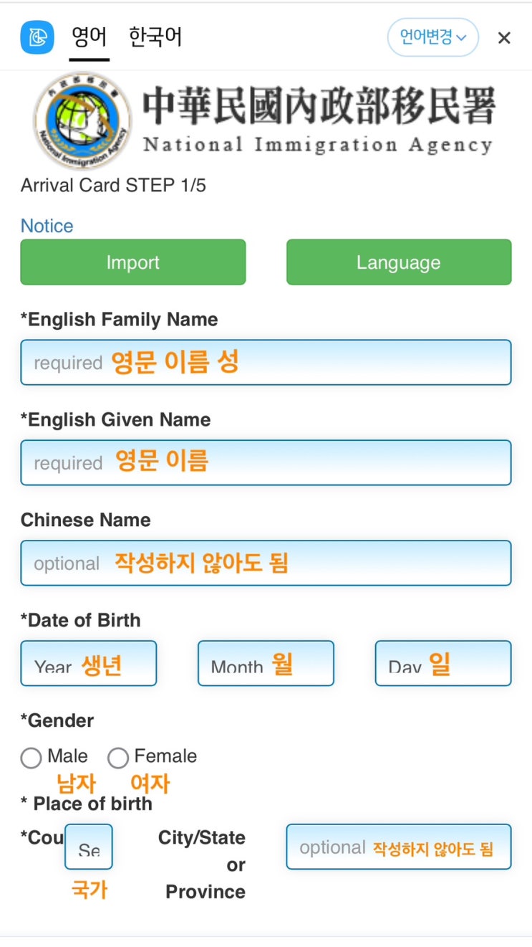Select the Male radio button
The image size is (532, 947).
coord(31,758)
